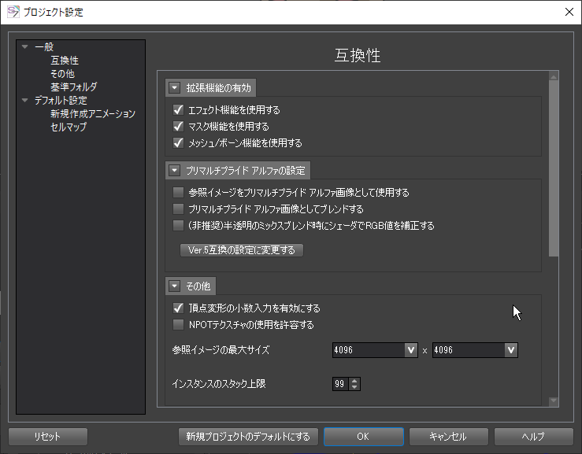Open セルマップ settings page

[69, 127]
